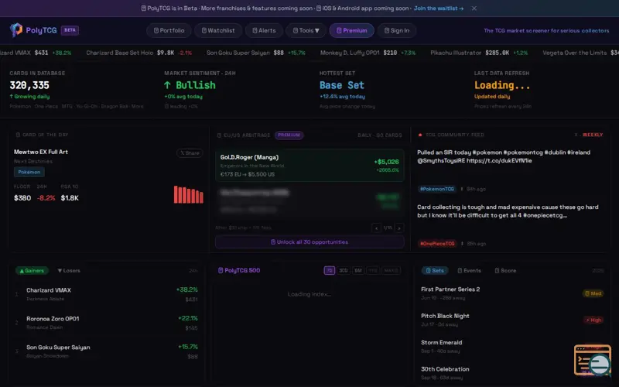
Task: Follow the Join the waitlist link
Action: (x=439, y=9)
